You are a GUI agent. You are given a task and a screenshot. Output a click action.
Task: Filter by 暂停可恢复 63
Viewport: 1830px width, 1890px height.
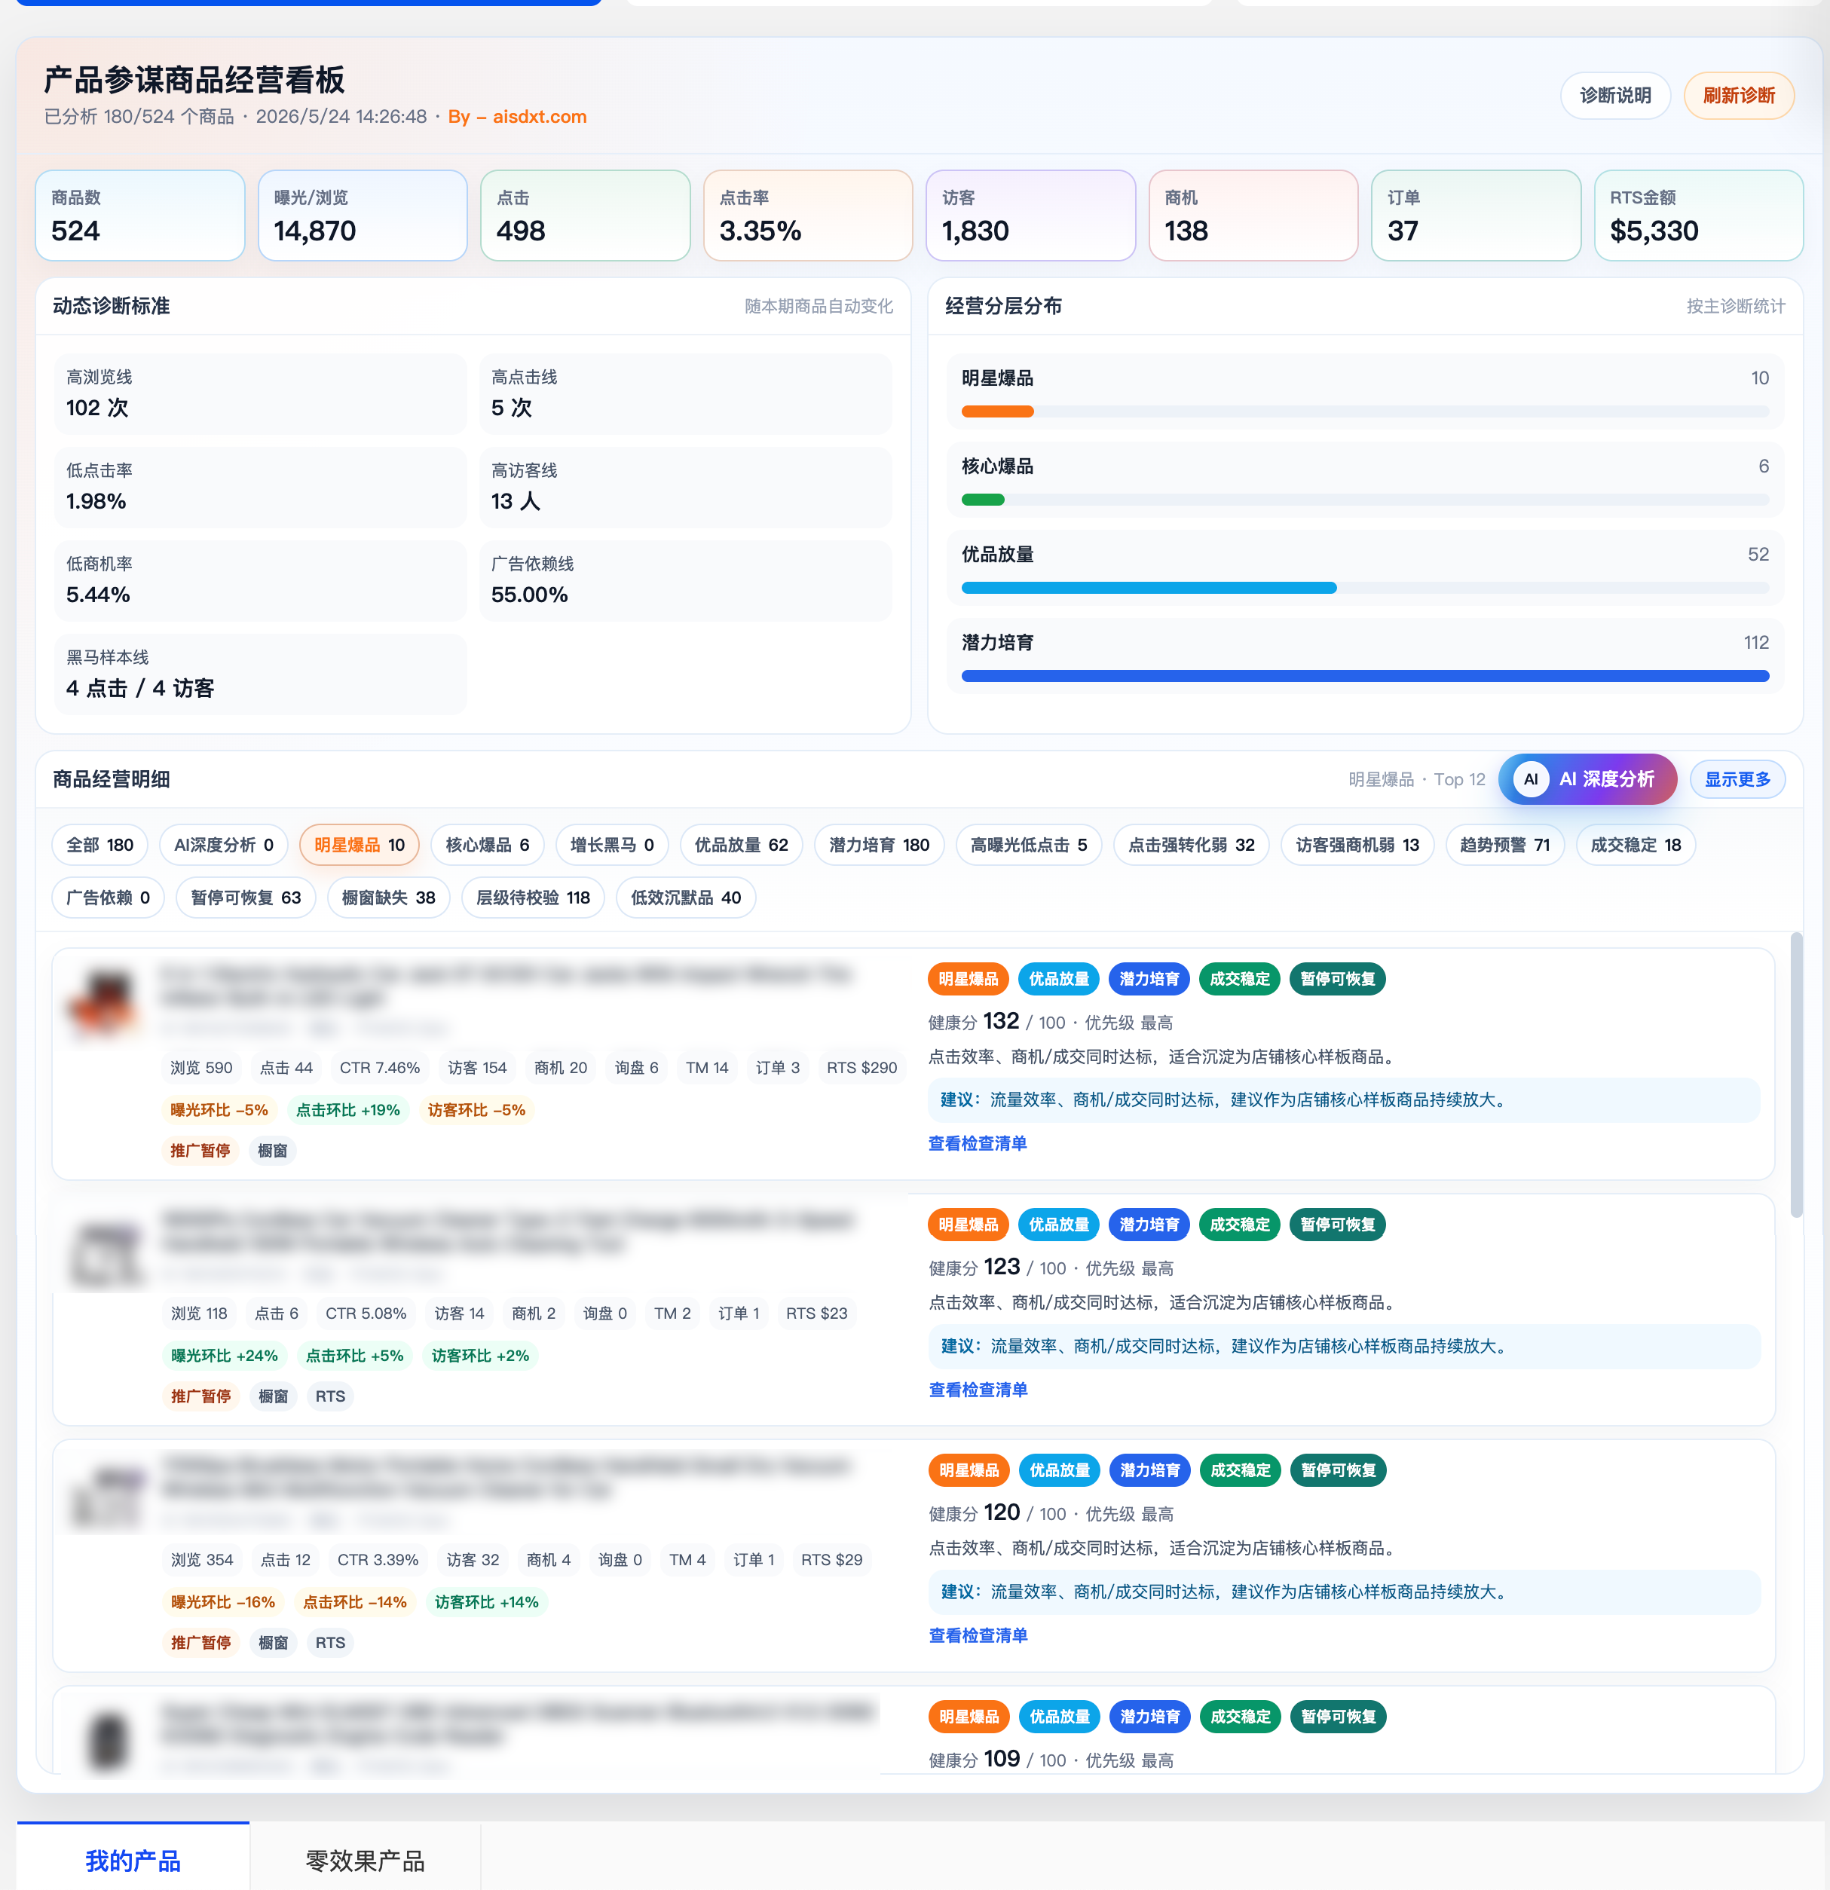246,898
